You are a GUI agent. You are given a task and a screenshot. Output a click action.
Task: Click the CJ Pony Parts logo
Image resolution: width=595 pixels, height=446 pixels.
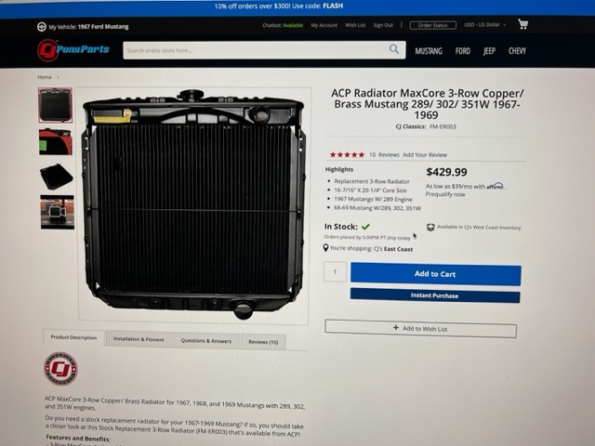click(73, 49)
